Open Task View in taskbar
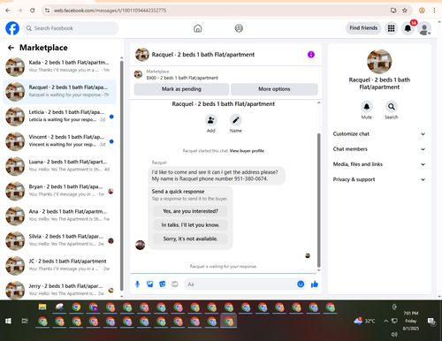 [x=25, y=321]
